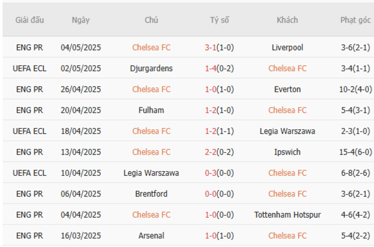This screenshot has height=247, width=374.
Task: Click the "Giải đấu" column header
Action: [x=29, y=20]
